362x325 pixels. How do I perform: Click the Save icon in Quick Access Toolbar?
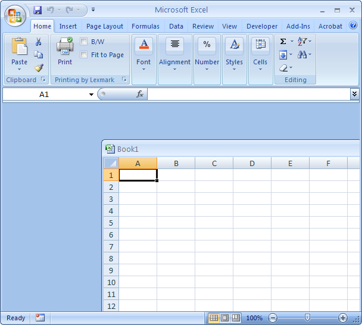click(38, 10)
